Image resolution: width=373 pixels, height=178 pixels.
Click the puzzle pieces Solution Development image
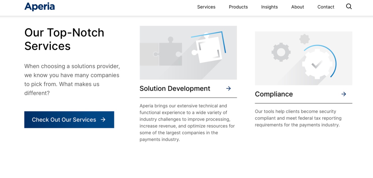188,53
